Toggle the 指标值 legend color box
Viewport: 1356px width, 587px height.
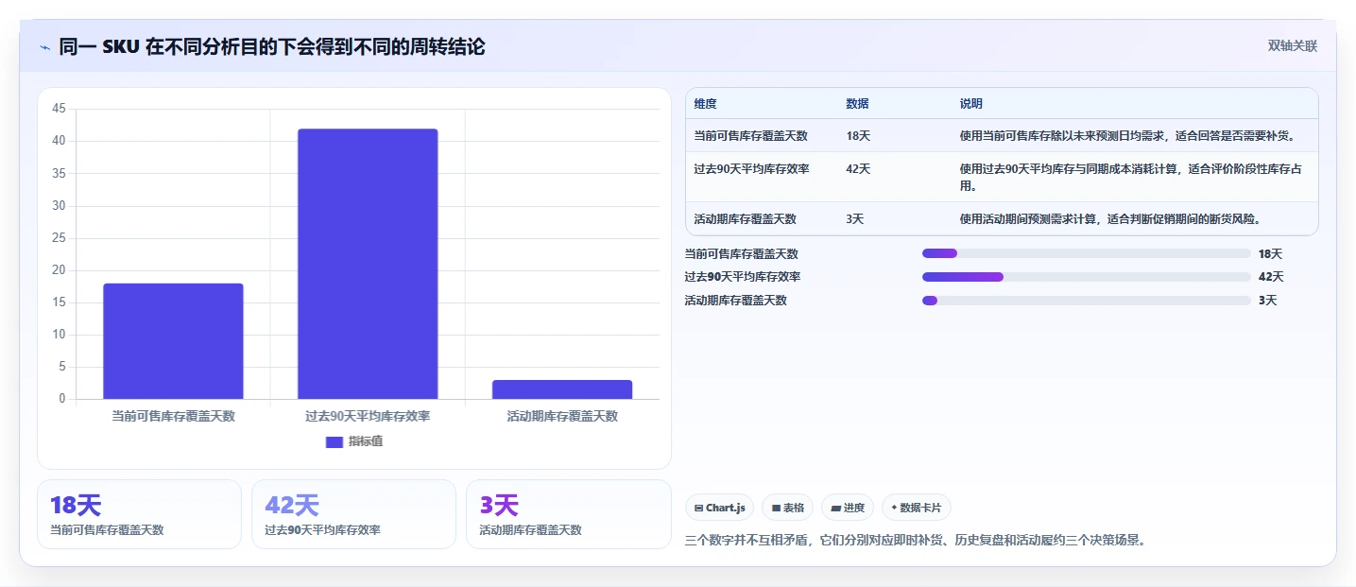tap(334, 441)
